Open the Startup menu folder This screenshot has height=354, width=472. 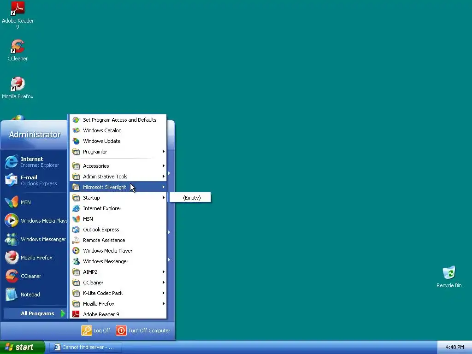point(118,197)
